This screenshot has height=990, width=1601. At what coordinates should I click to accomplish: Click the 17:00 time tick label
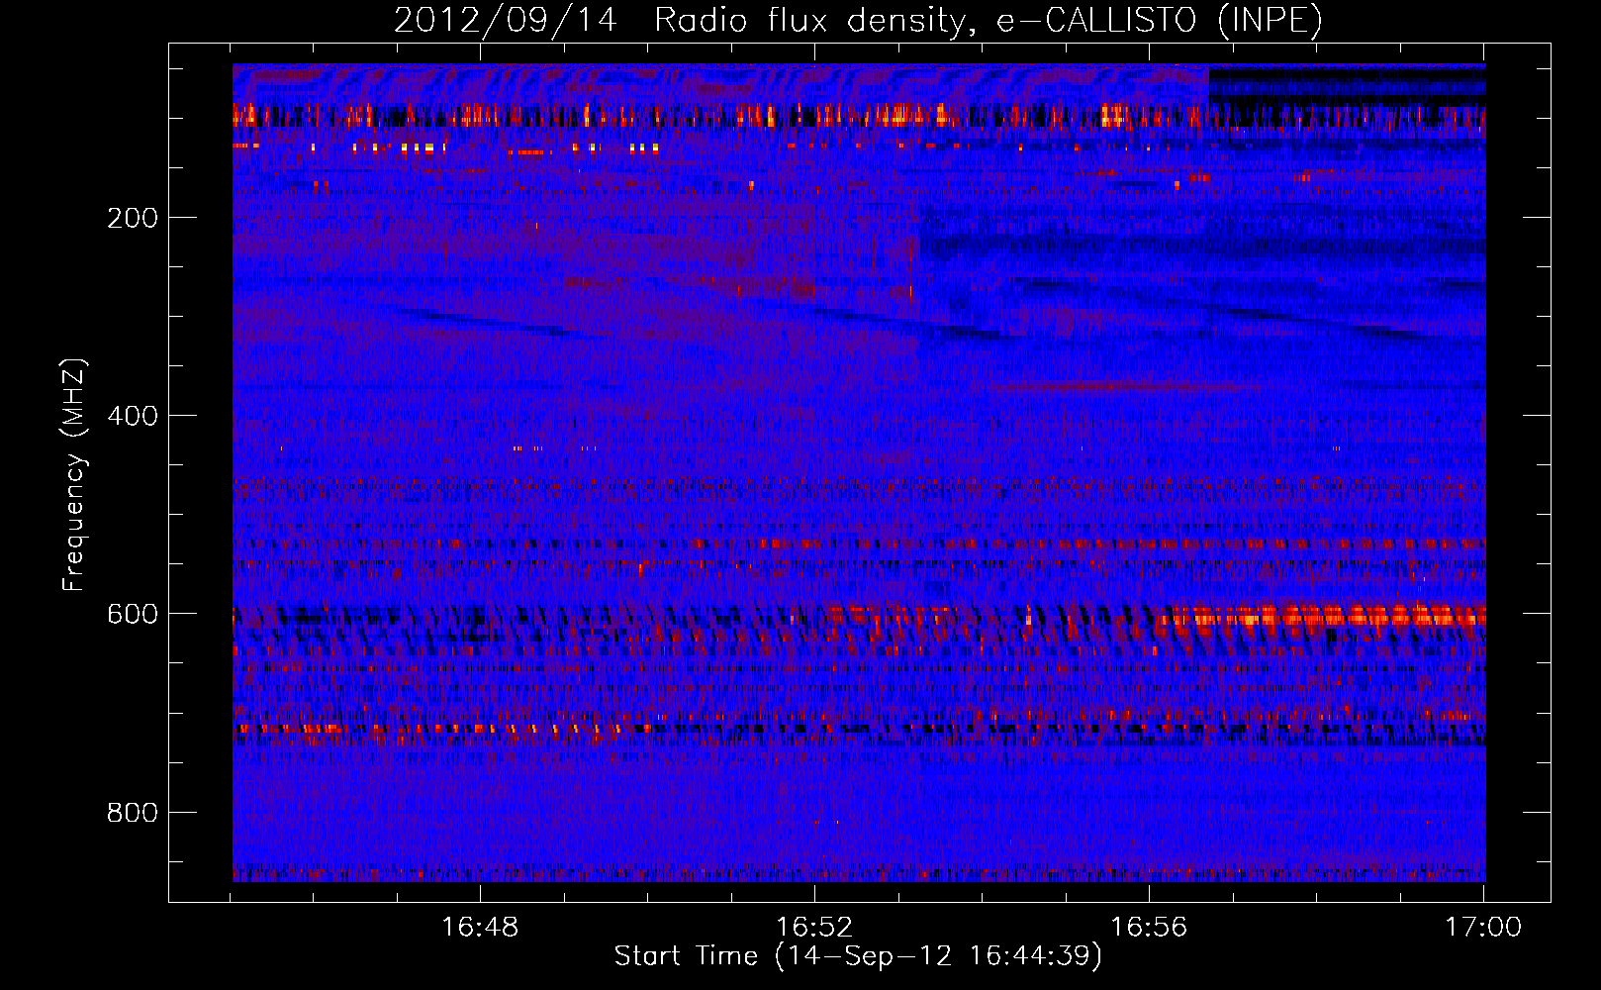1483,928
